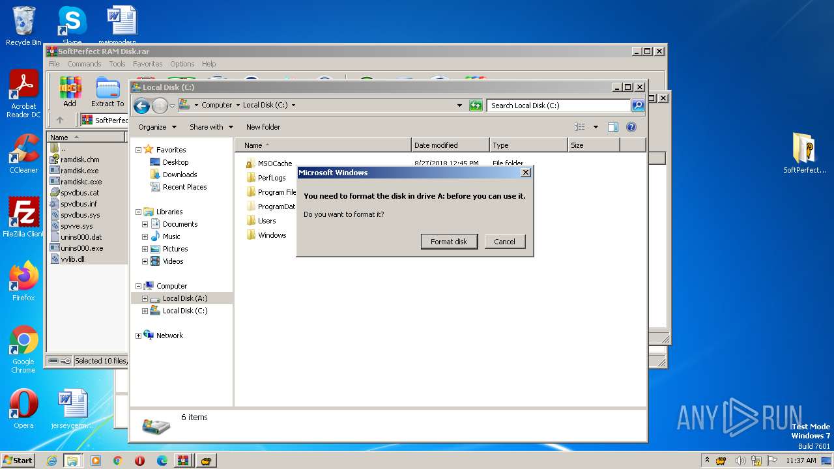
Task: Sort by Size column header
Action: [594, 145]
